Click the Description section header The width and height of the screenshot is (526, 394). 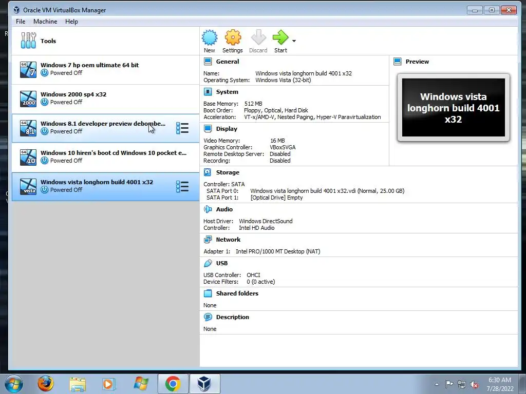(x=233, y=317)
